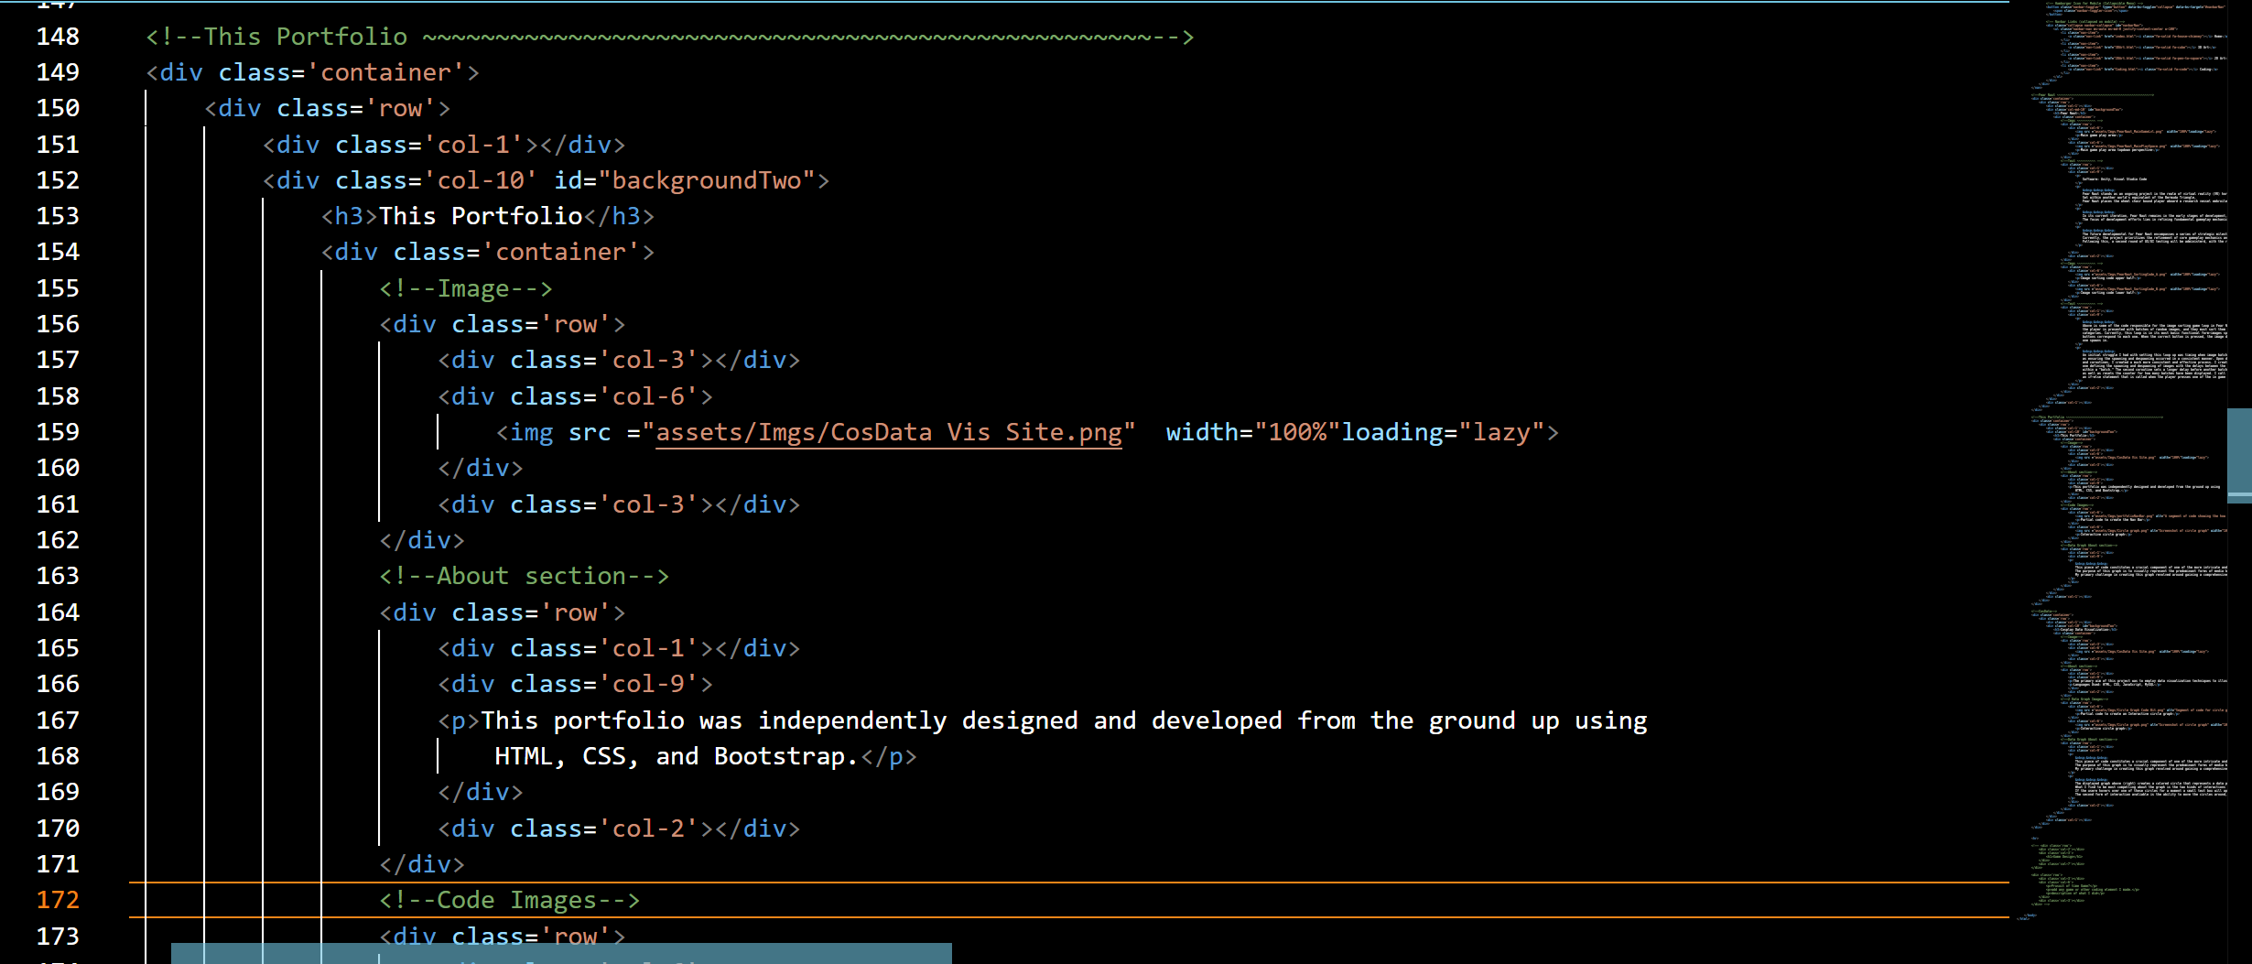The height and width of the screenshot is (964, 2252).
Task: Place cursor in 'row' on line 164
Action: [575, 612]
